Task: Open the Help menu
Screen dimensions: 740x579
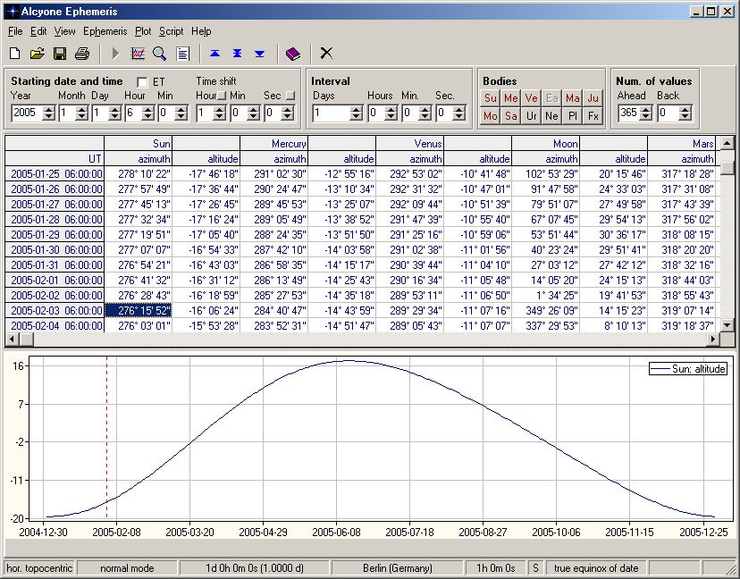Action: point(201,31)
